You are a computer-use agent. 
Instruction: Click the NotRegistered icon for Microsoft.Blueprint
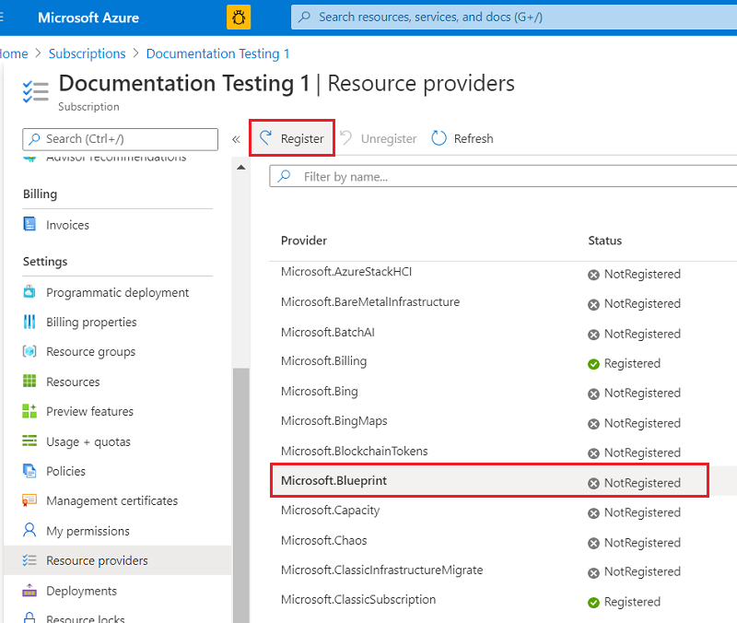593,483
